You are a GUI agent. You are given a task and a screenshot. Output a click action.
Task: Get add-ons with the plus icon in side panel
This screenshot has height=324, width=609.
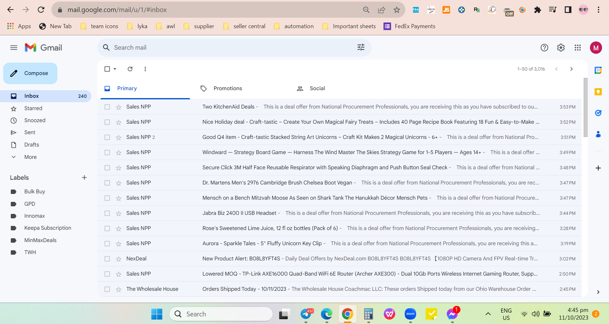click(598, 168)
